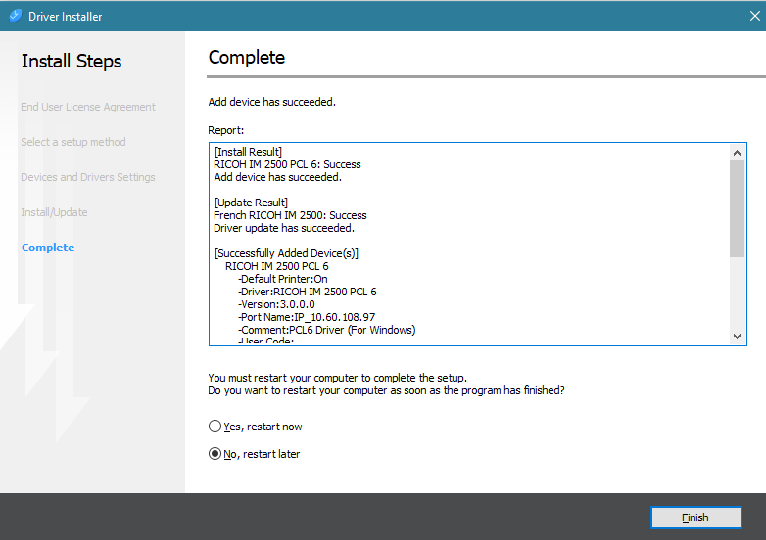Click the '-Default Printer:On' line
Viewport: 766px width, 540px height.
[x=283, y=279]
